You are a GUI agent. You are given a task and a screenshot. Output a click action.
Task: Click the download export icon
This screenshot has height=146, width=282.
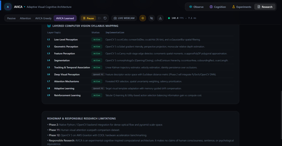point(160,18)
